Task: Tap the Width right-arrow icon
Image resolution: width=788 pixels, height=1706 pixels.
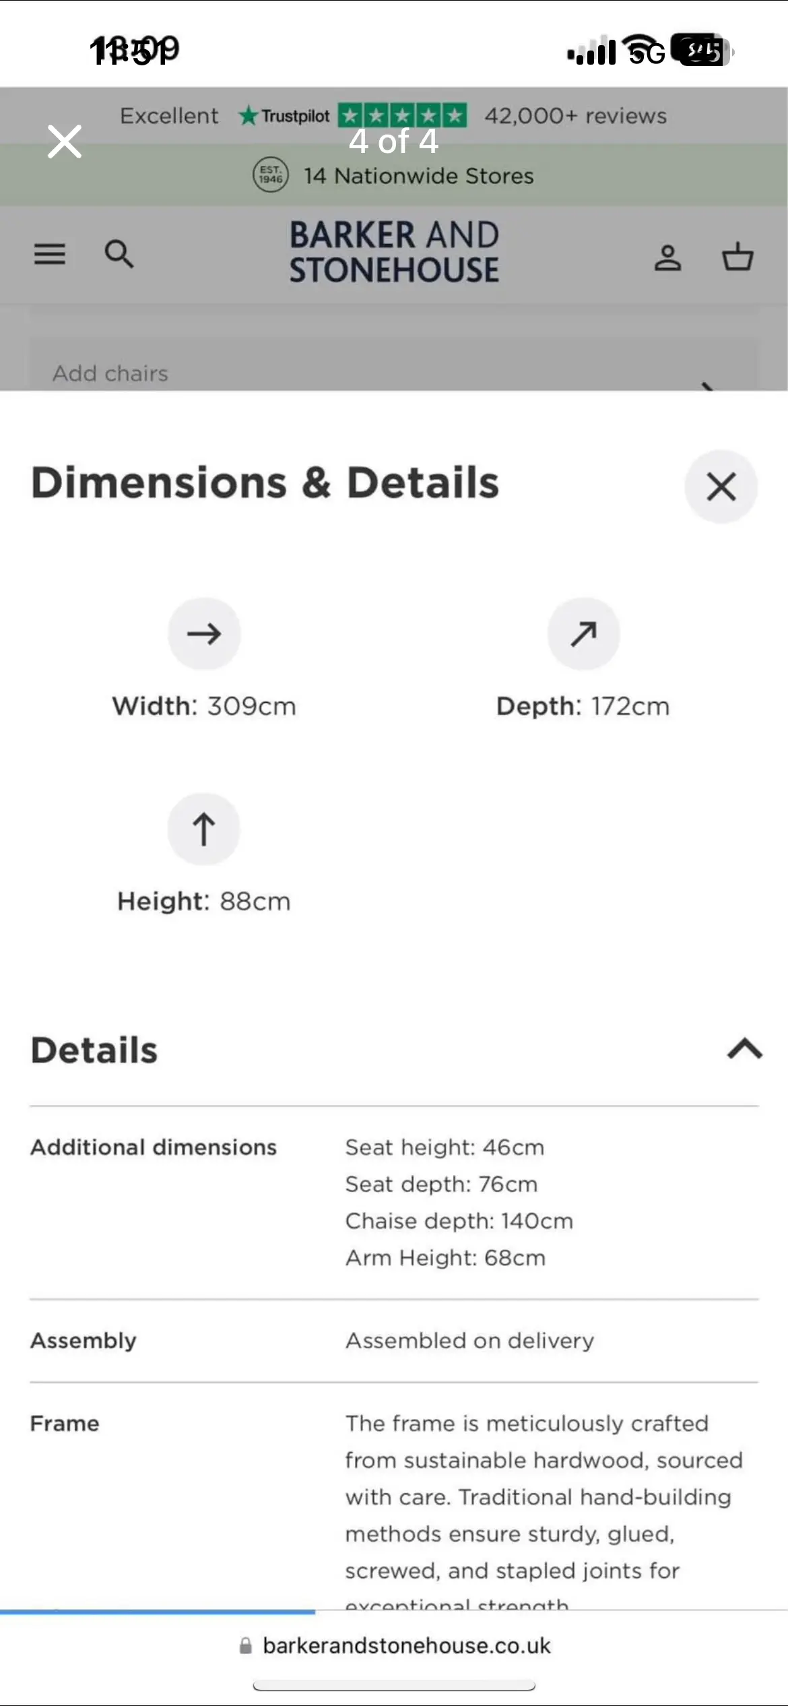Action: [x=204, y=633]
